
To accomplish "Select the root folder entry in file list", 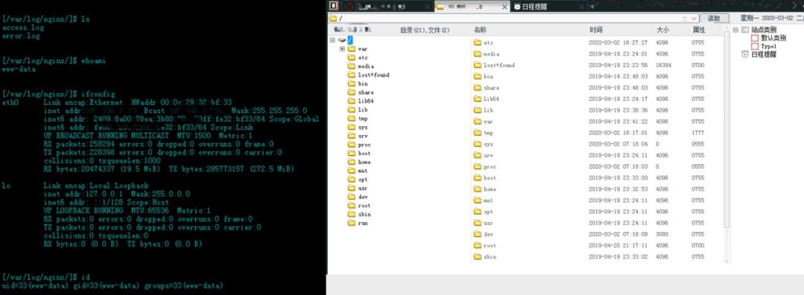I will pos(490,245).
